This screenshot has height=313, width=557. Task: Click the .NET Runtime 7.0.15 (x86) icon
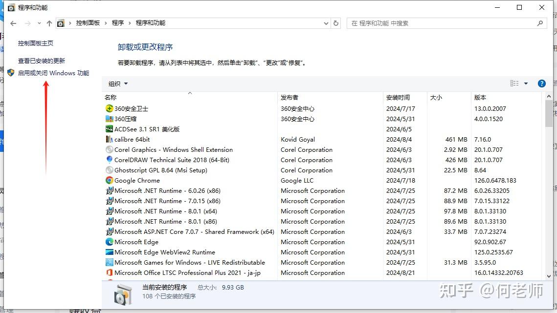[110, 201]
